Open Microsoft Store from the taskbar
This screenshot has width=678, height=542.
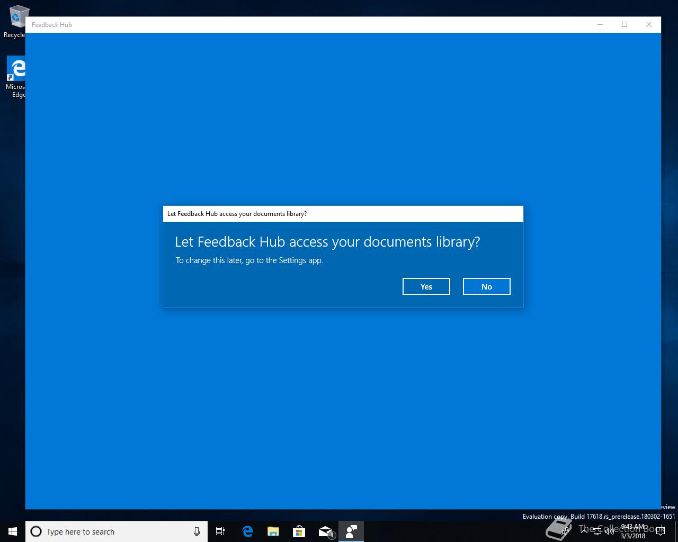[x=299, y=531]
